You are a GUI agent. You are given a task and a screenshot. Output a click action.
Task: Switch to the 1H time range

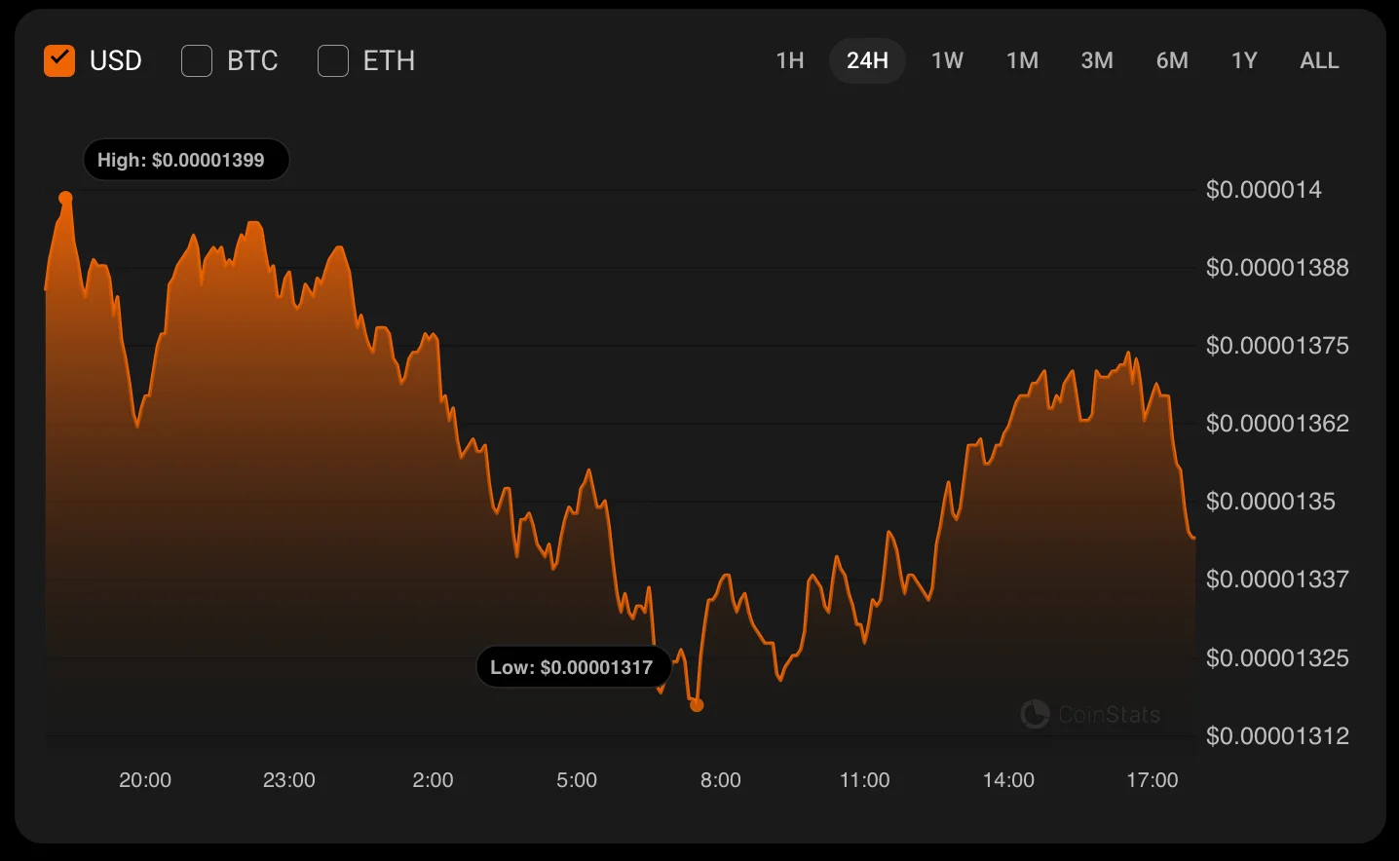[790, 60]
